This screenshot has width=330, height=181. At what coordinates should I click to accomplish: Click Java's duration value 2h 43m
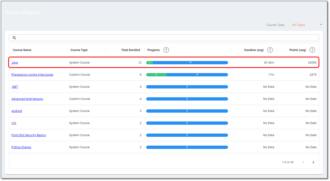[269, 63]
